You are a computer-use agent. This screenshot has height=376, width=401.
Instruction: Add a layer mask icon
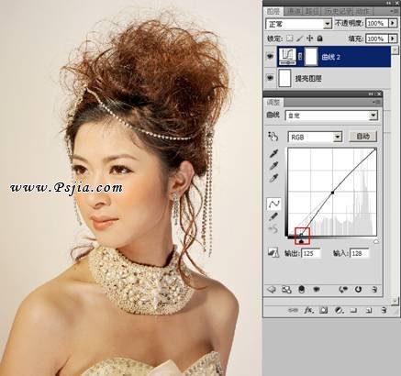click(323, 311)
